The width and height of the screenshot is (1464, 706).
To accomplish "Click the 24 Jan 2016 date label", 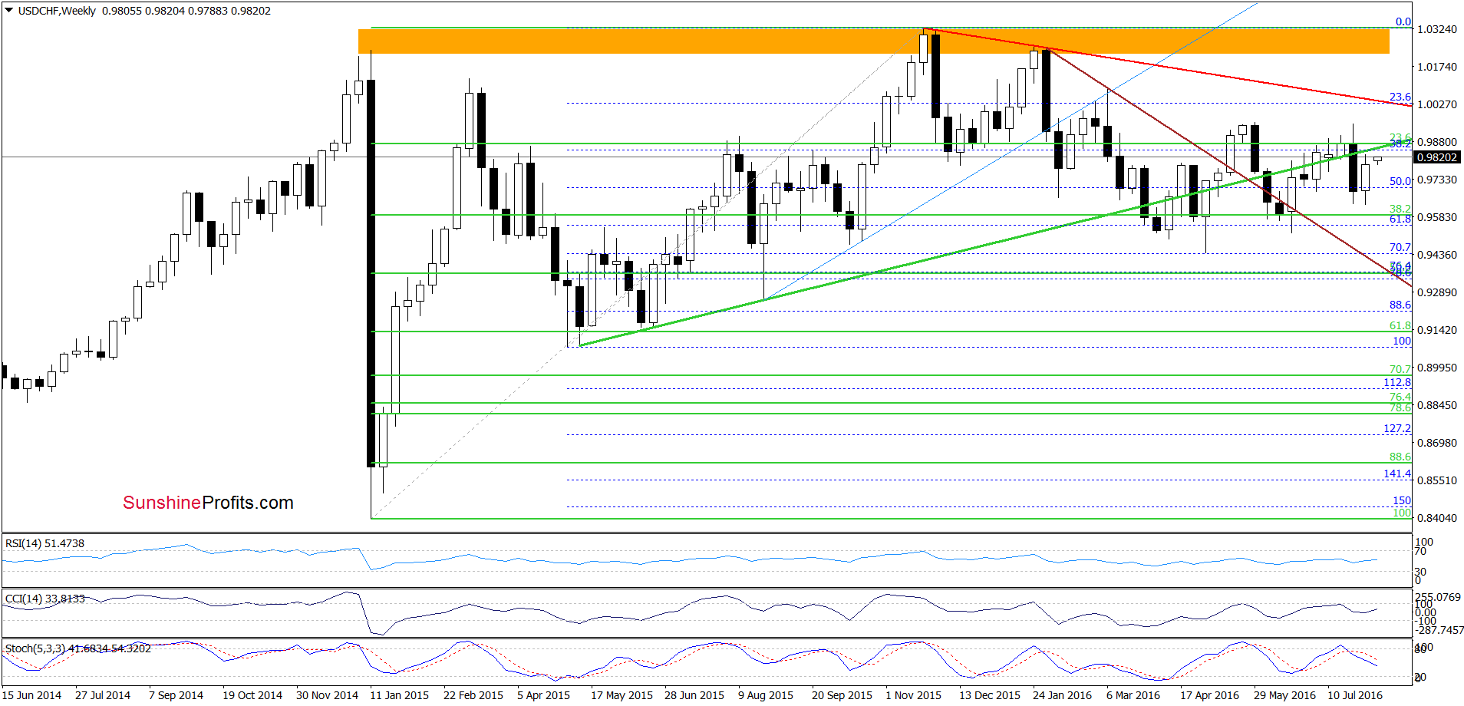I will [x=1062, y=695].
